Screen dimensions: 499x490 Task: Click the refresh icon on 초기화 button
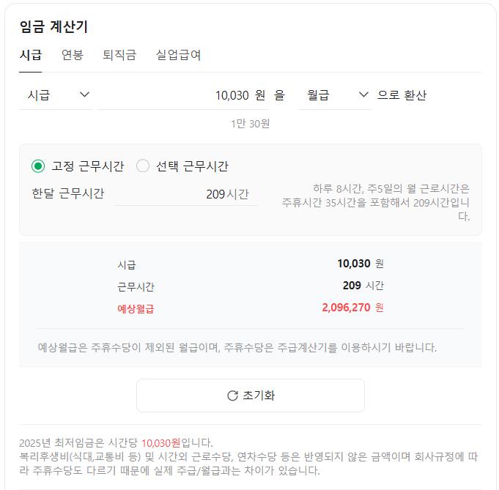232,396
